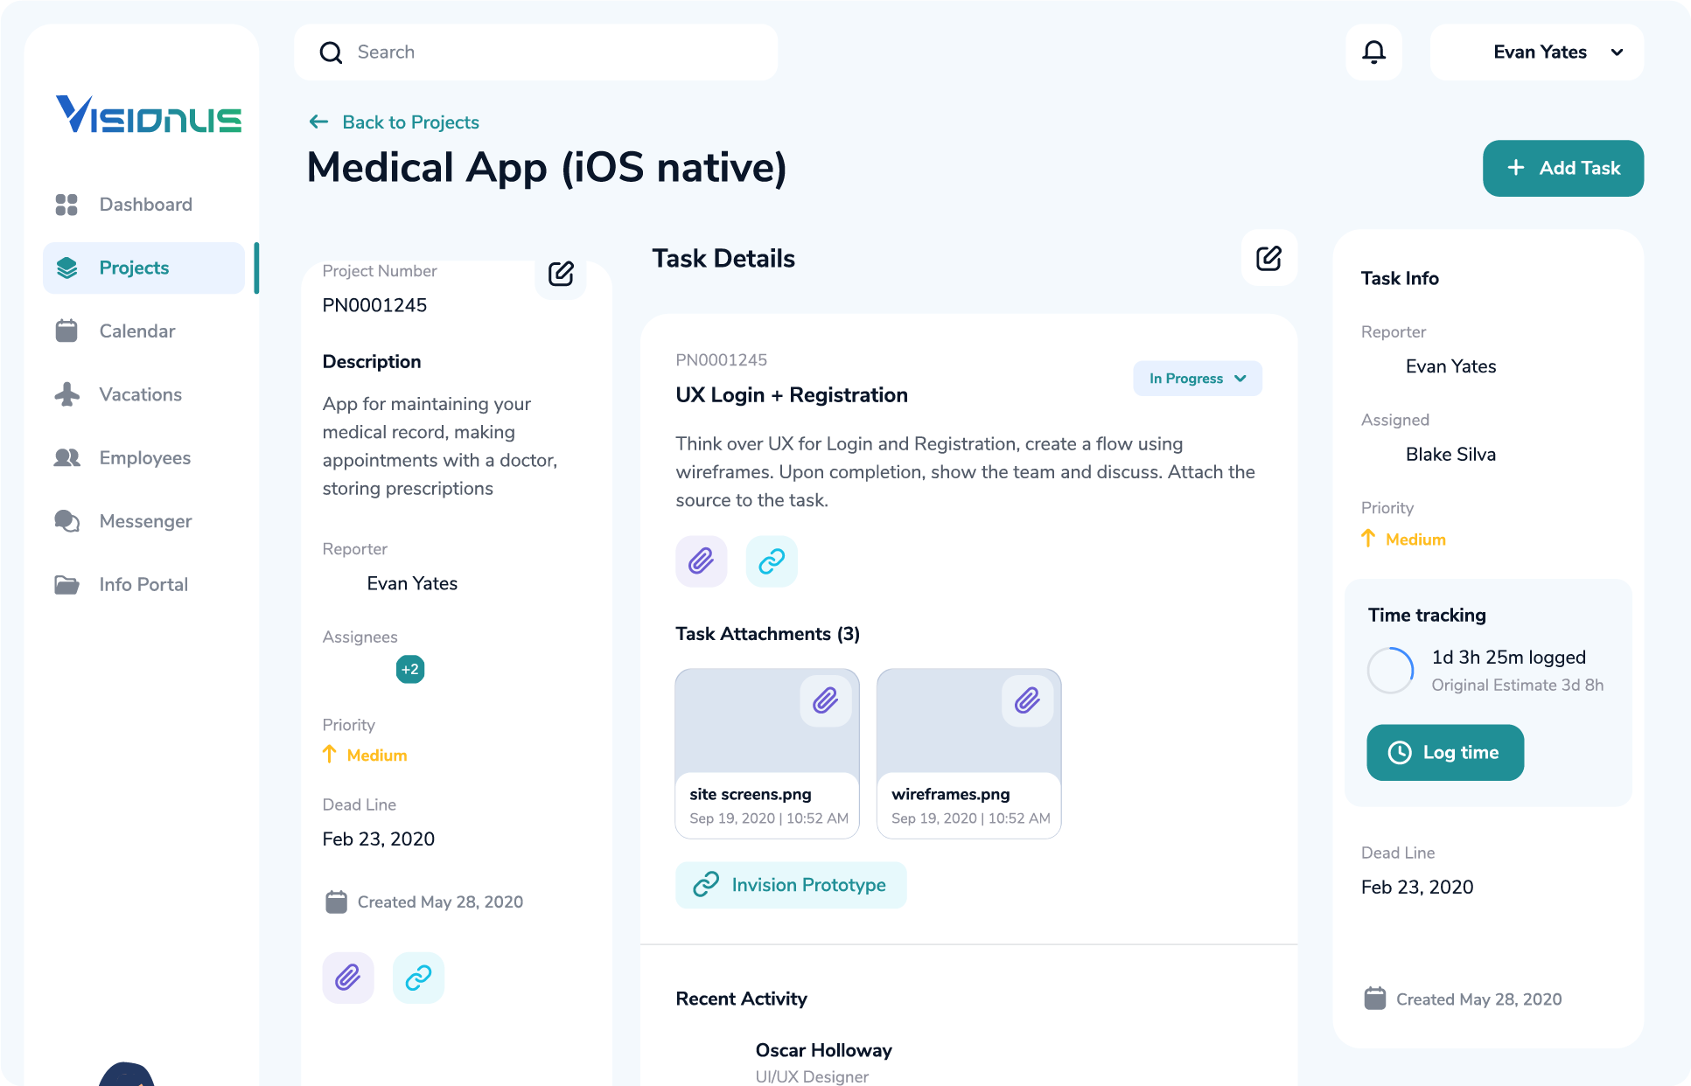
Task: Switch to the Dashboard section
Action: 66,204
